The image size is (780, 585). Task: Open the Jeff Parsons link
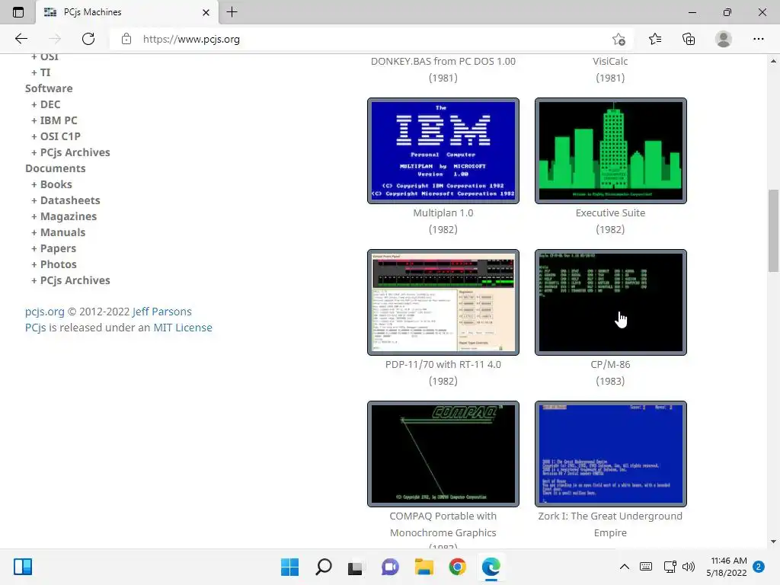click(x=162, y=312)
